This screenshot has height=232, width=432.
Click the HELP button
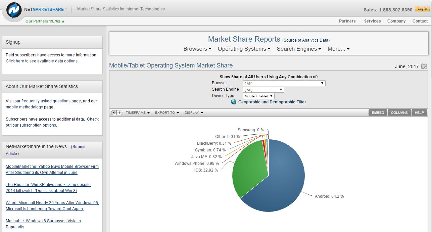pyautogui.click(x=419, y=113)
